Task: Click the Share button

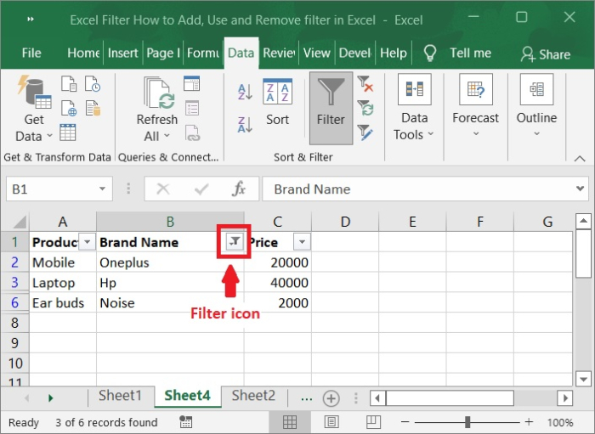Action: click(x=546, y=54)
